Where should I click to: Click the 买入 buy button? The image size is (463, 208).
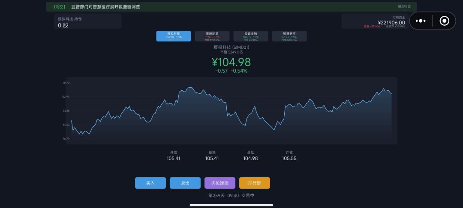click(150, 183)
